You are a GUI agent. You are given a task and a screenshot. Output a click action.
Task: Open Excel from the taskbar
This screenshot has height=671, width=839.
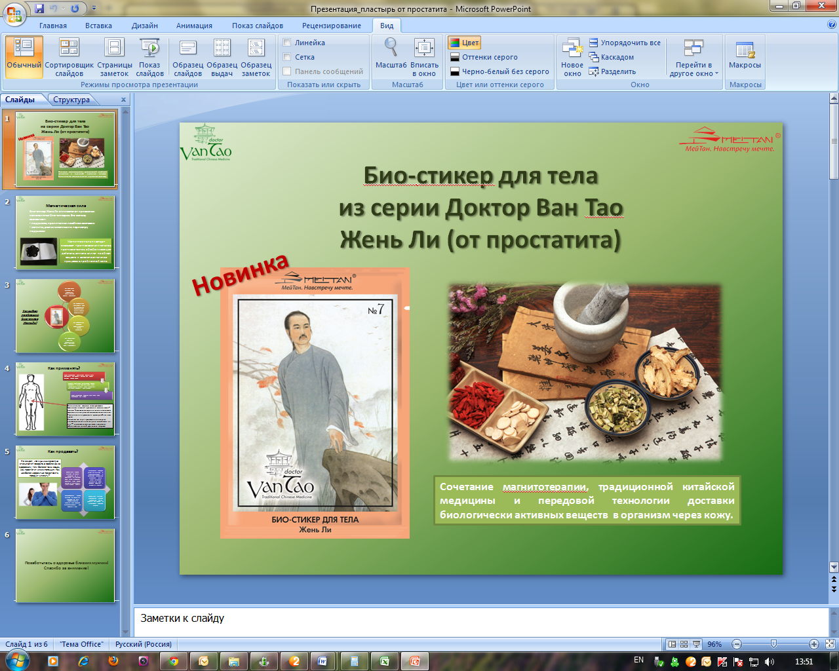(385, 661)
